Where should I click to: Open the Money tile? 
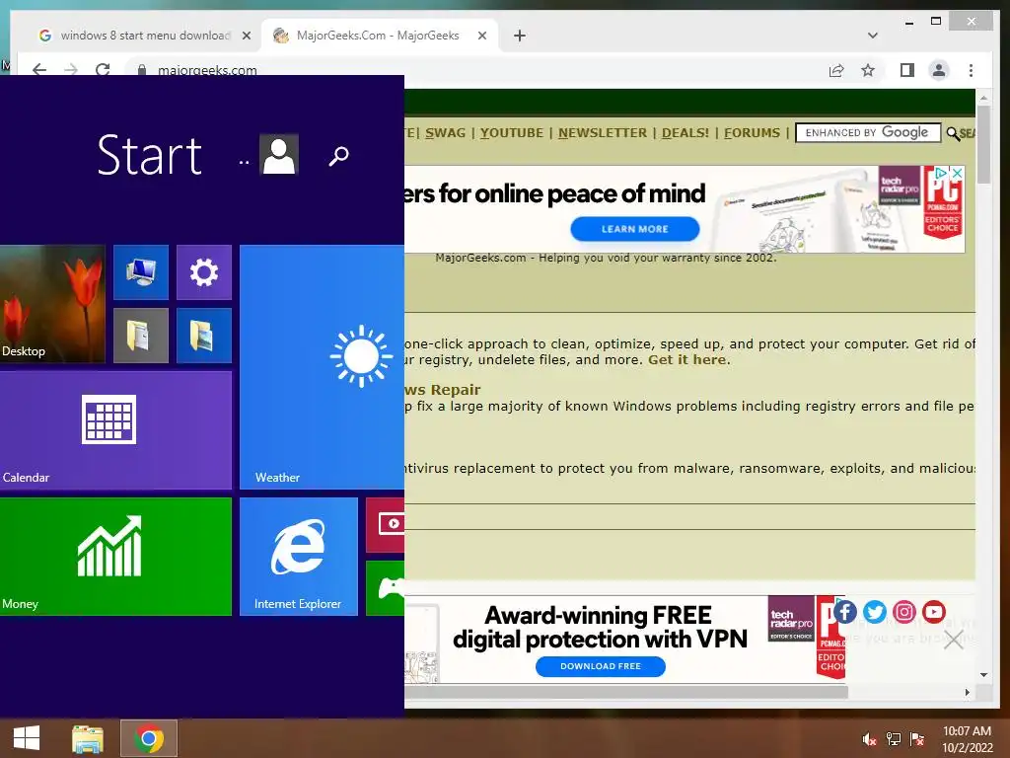116,557
